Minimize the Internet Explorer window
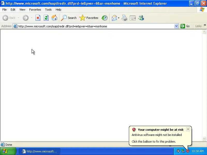The width and height of the screenshot is (207, 155). pos(191,3)
